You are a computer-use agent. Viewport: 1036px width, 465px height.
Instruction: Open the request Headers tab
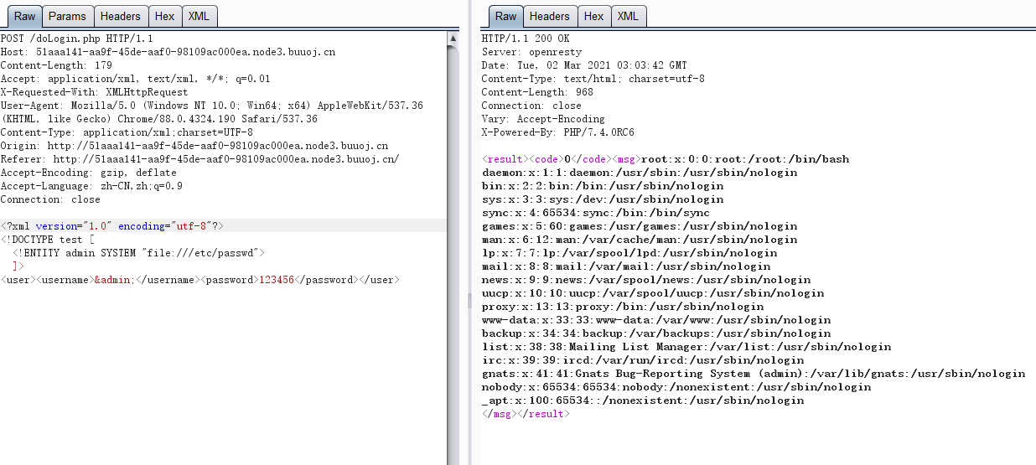(121, 16)
